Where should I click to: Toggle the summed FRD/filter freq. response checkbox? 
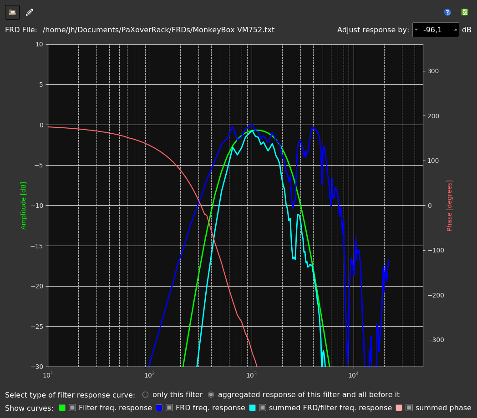coord(263,408)
